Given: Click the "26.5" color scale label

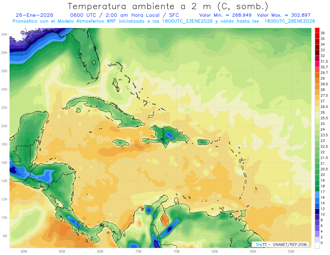Looking at the screenshot, I should (324, 107).
